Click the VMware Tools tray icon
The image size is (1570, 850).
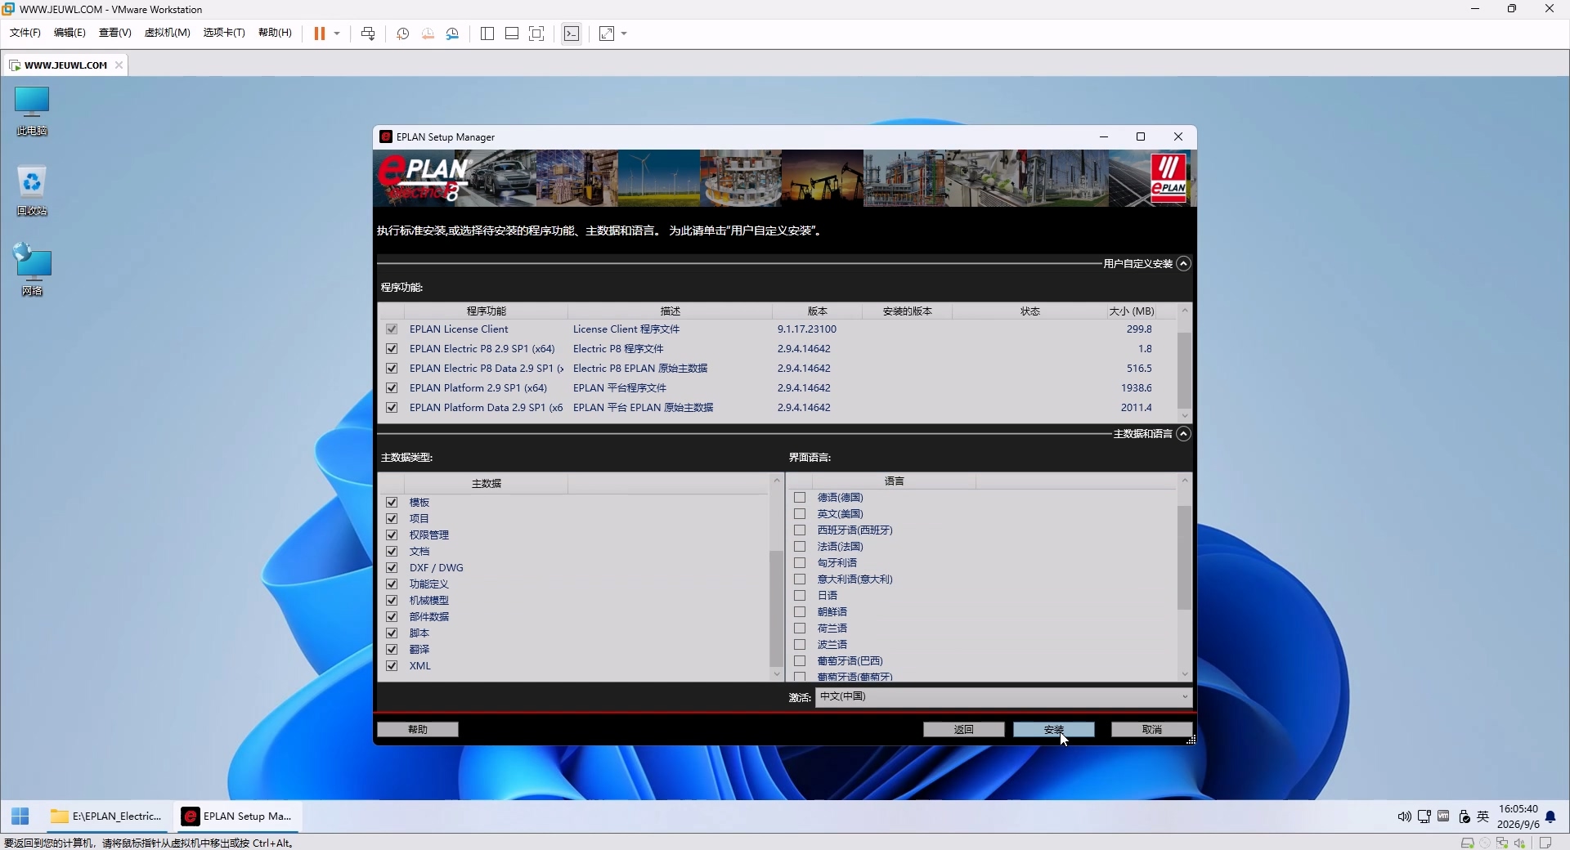pos(1444,816)
